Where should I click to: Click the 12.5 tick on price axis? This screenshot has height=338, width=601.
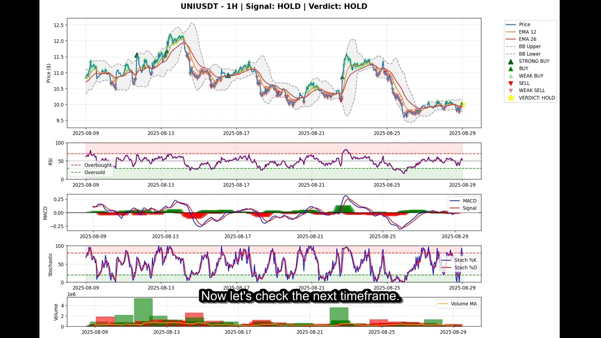[x=59, y=25]
